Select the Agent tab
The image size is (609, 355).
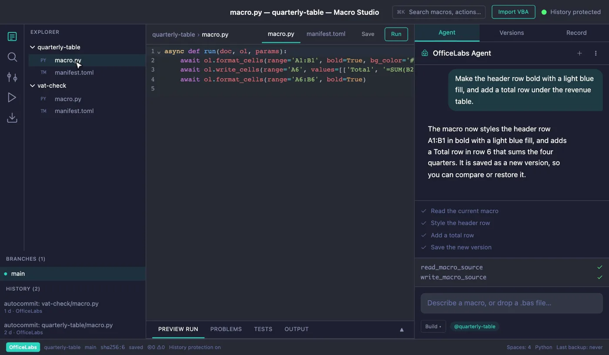coord(447,33)
